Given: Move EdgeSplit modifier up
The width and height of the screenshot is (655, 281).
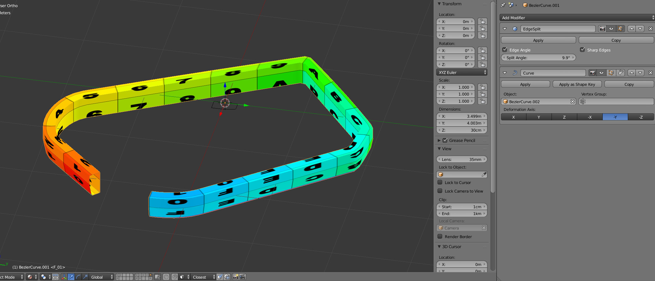Looking at the screenshot, I should (x=632, y=29).
